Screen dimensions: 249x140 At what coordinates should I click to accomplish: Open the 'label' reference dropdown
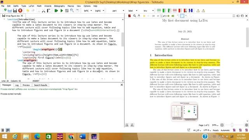137,10
